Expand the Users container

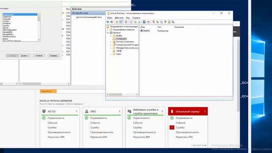click(111, 54)
